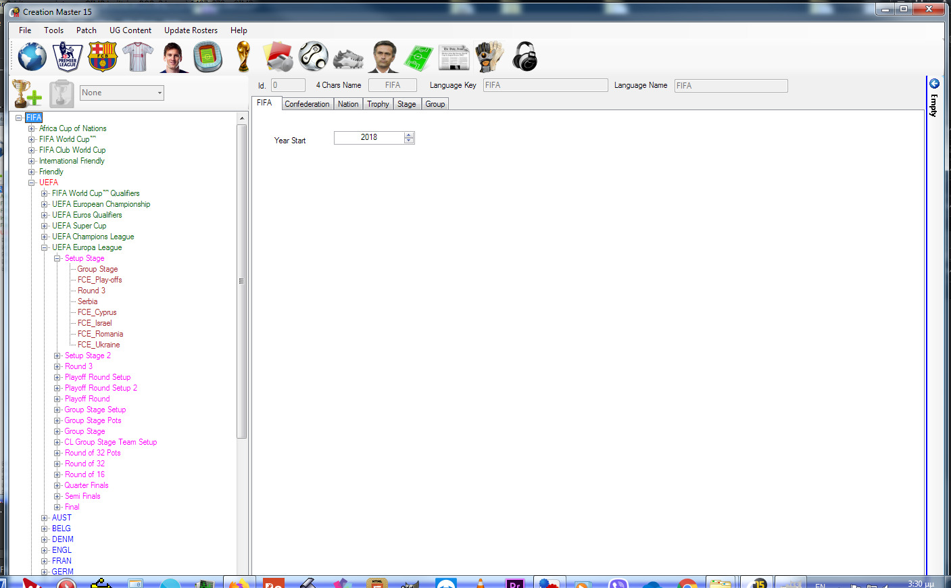Expand the Quarter Finals node

click(x=57, y=485)
